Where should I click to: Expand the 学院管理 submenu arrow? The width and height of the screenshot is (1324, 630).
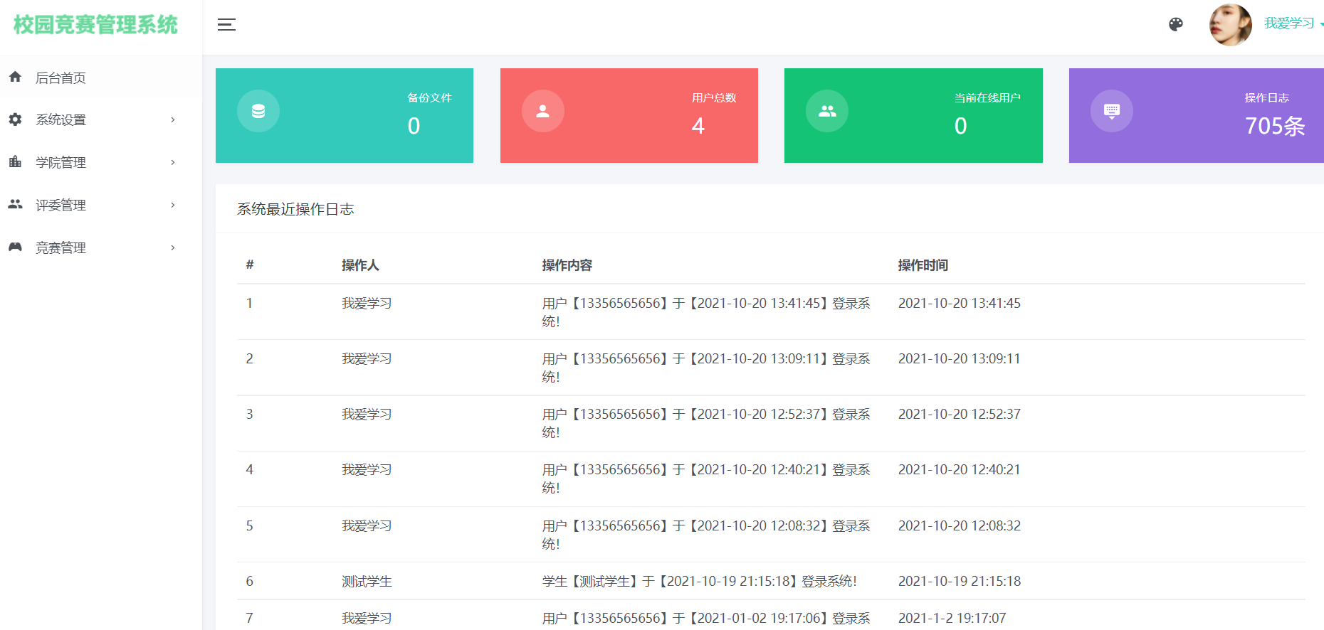click(x=173, y=163)
